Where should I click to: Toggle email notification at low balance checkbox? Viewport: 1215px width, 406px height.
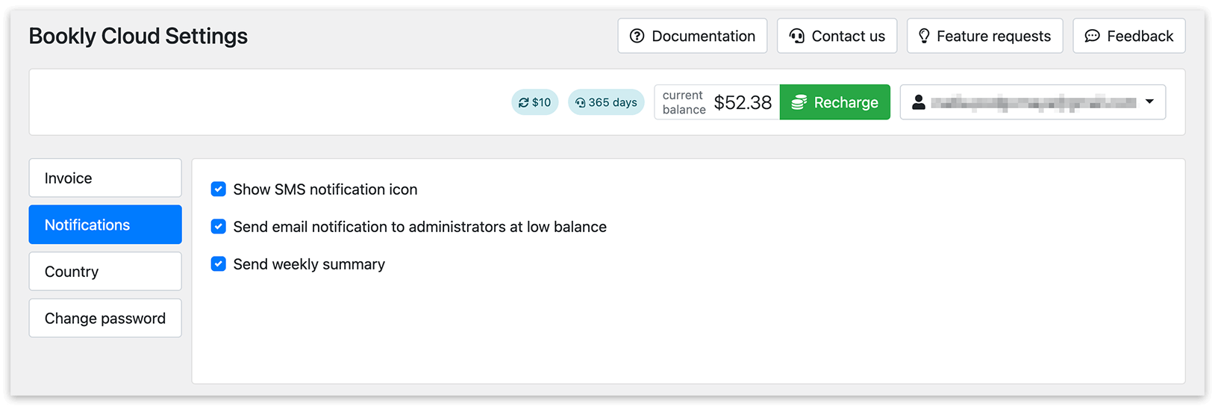coord(218,227)
